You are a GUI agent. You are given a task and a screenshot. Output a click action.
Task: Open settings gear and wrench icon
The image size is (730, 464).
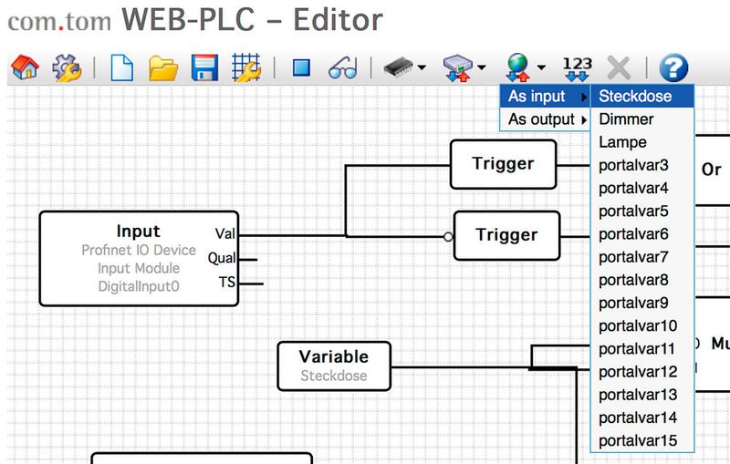67,67
